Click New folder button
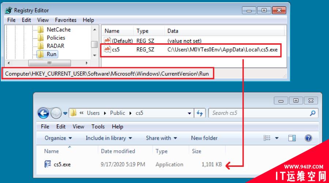329x183 pixels. [204, 138]
